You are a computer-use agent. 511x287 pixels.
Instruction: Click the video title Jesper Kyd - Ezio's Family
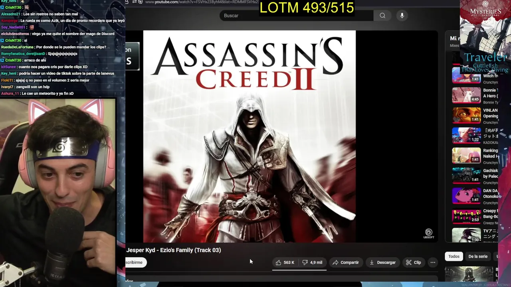[174, 250]
